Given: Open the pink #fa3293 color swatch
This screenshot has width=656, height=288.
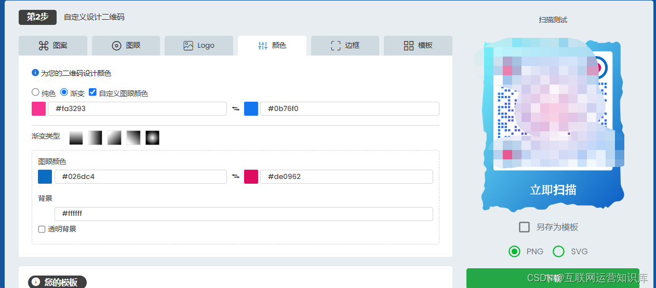Looking at the screenshot, I should coord(38,109).
